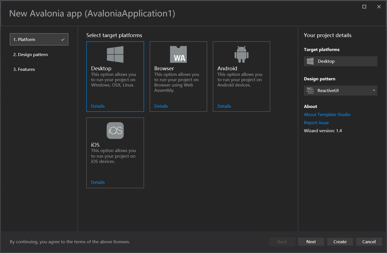The image size is (387, 253).
Task: Click the checkmark on Platform step
Action: pyautogui.click(x=63, y=40)
